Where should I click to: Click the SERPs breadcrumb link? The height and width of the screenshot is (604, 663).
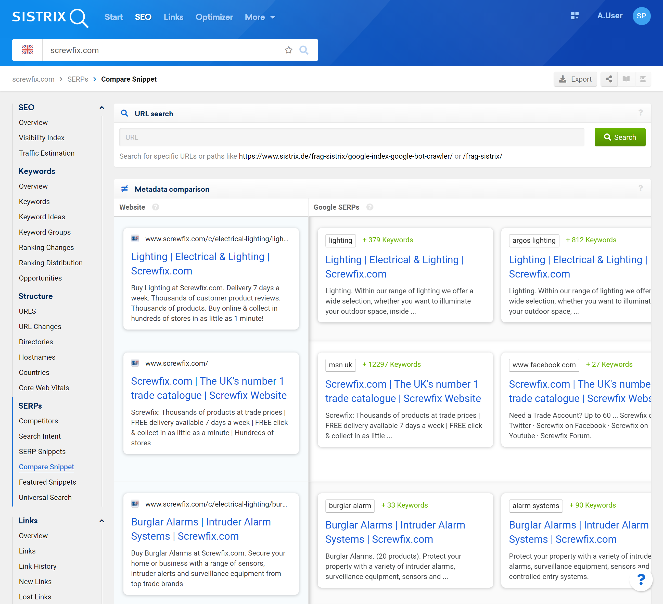[x=78, y=79]
